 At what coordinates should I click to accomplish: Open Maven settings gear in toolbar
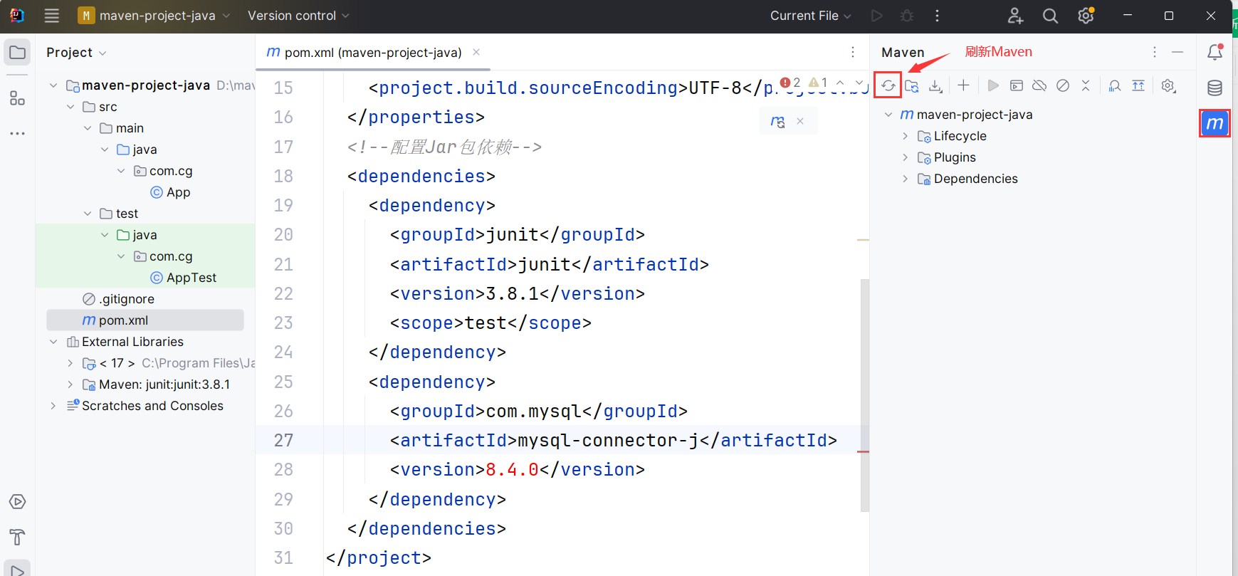pos(1168,85)
